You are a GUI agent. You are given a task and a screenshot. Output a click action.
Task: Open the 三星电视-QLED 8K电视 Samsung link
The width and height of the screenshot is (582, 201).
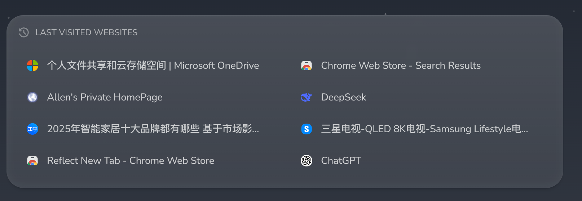click(424, 129)
